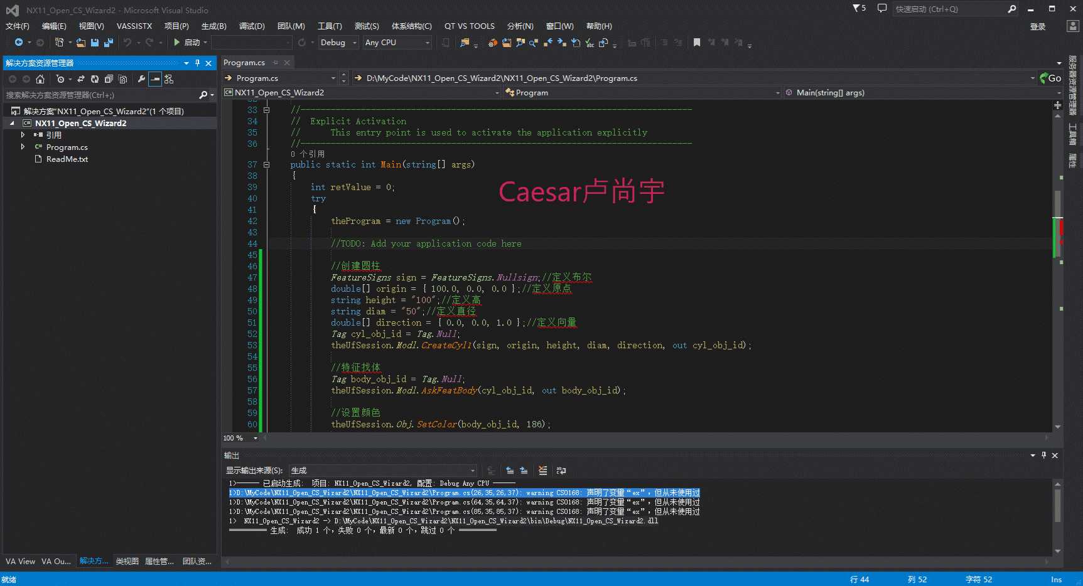The image size is (1083, 586).
Task: Click the spell check abc icon
Action: (x=590, y=43)
